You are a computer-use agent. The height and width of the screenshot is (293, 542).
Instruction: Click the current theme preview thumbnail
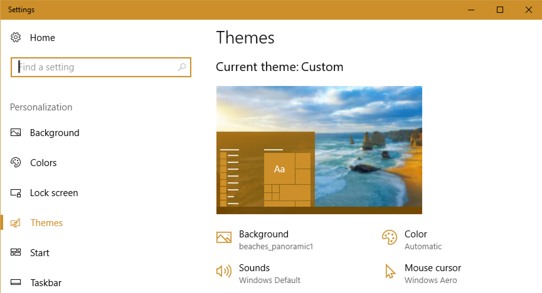coord(319,150)
